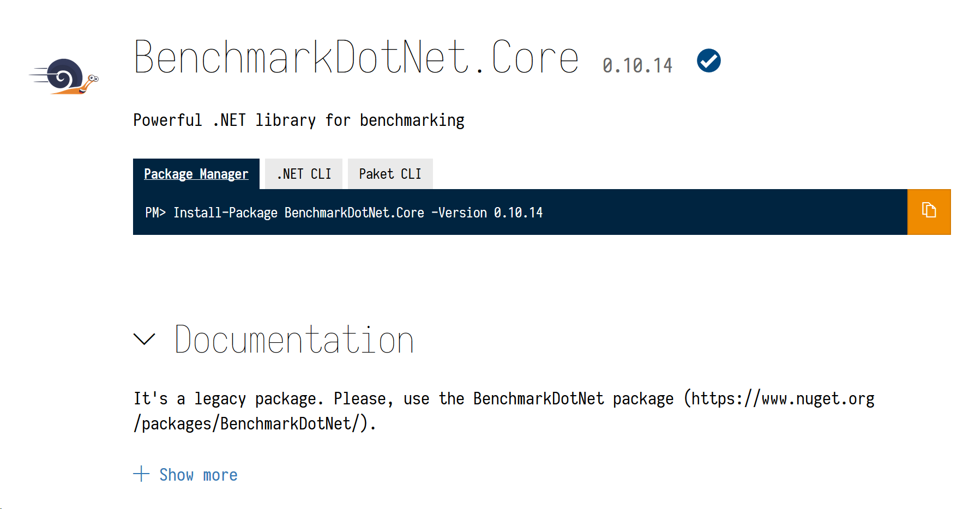This screenshot has width=975, height=509.
Task: Expand the Show more documentation text
Action: (198, 474)
